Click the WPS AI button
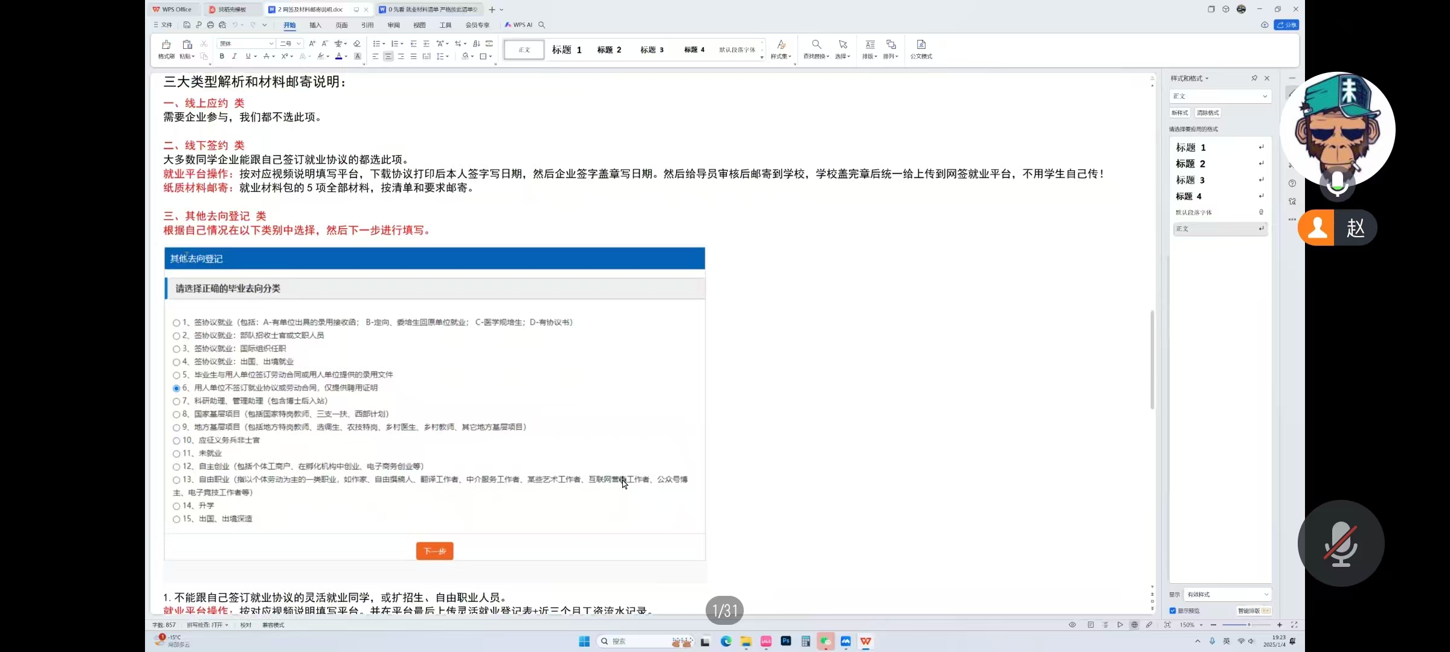Viewport: 1450px width, 652px height. 519,25
